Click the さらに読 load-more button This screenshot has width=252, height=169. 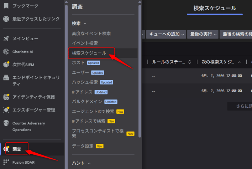(240, 106)
